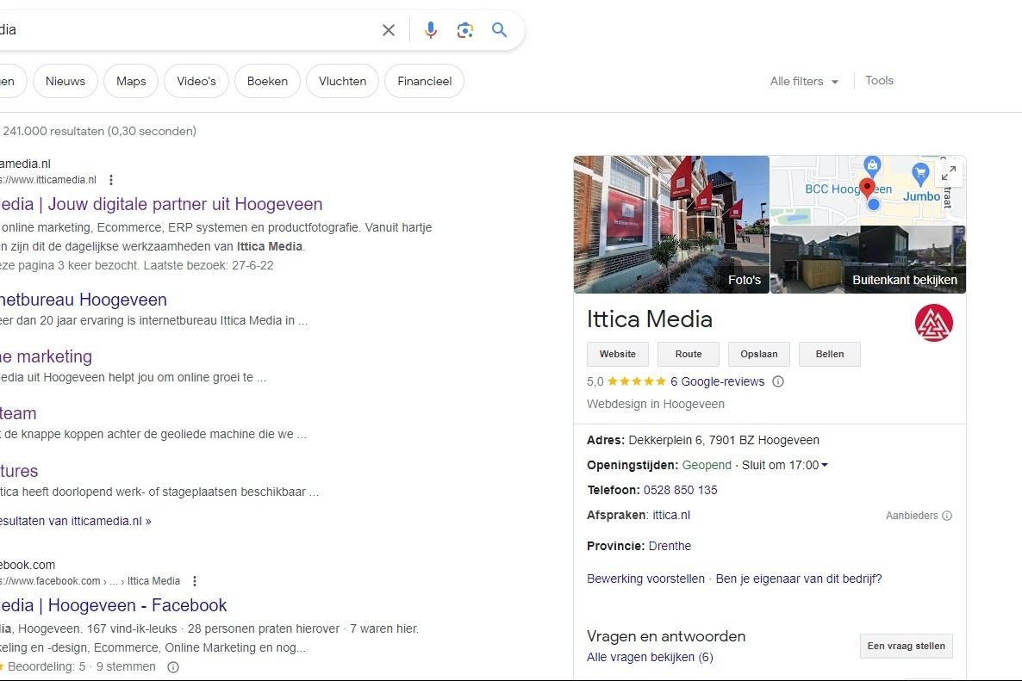Click the blue magnifier search icon
This screenshot has height=681, width=1022.
(x=499, y=30)
